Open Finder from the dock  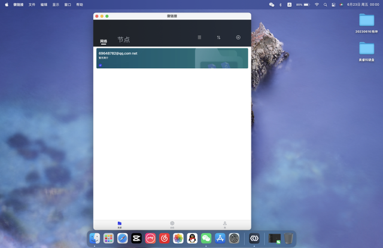(95, 238)
